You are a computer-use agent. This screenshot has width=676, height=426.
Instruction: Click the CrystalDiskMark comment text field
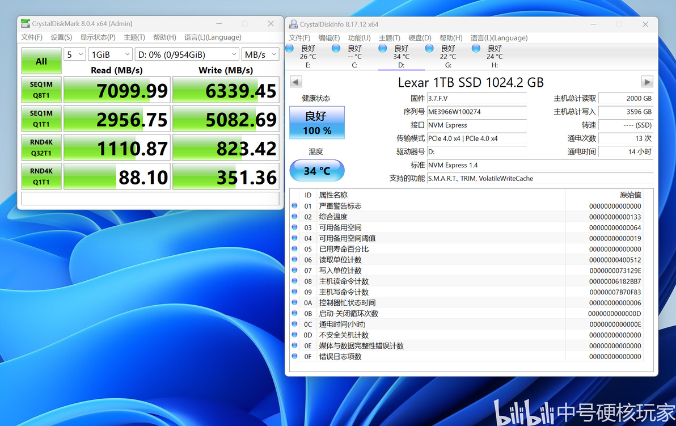pos(150,199)
